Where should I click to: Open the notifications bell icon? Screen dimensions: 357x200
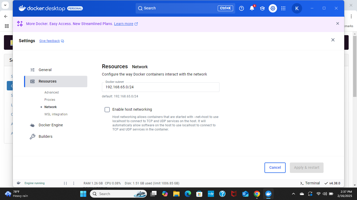tap(252, 8)
